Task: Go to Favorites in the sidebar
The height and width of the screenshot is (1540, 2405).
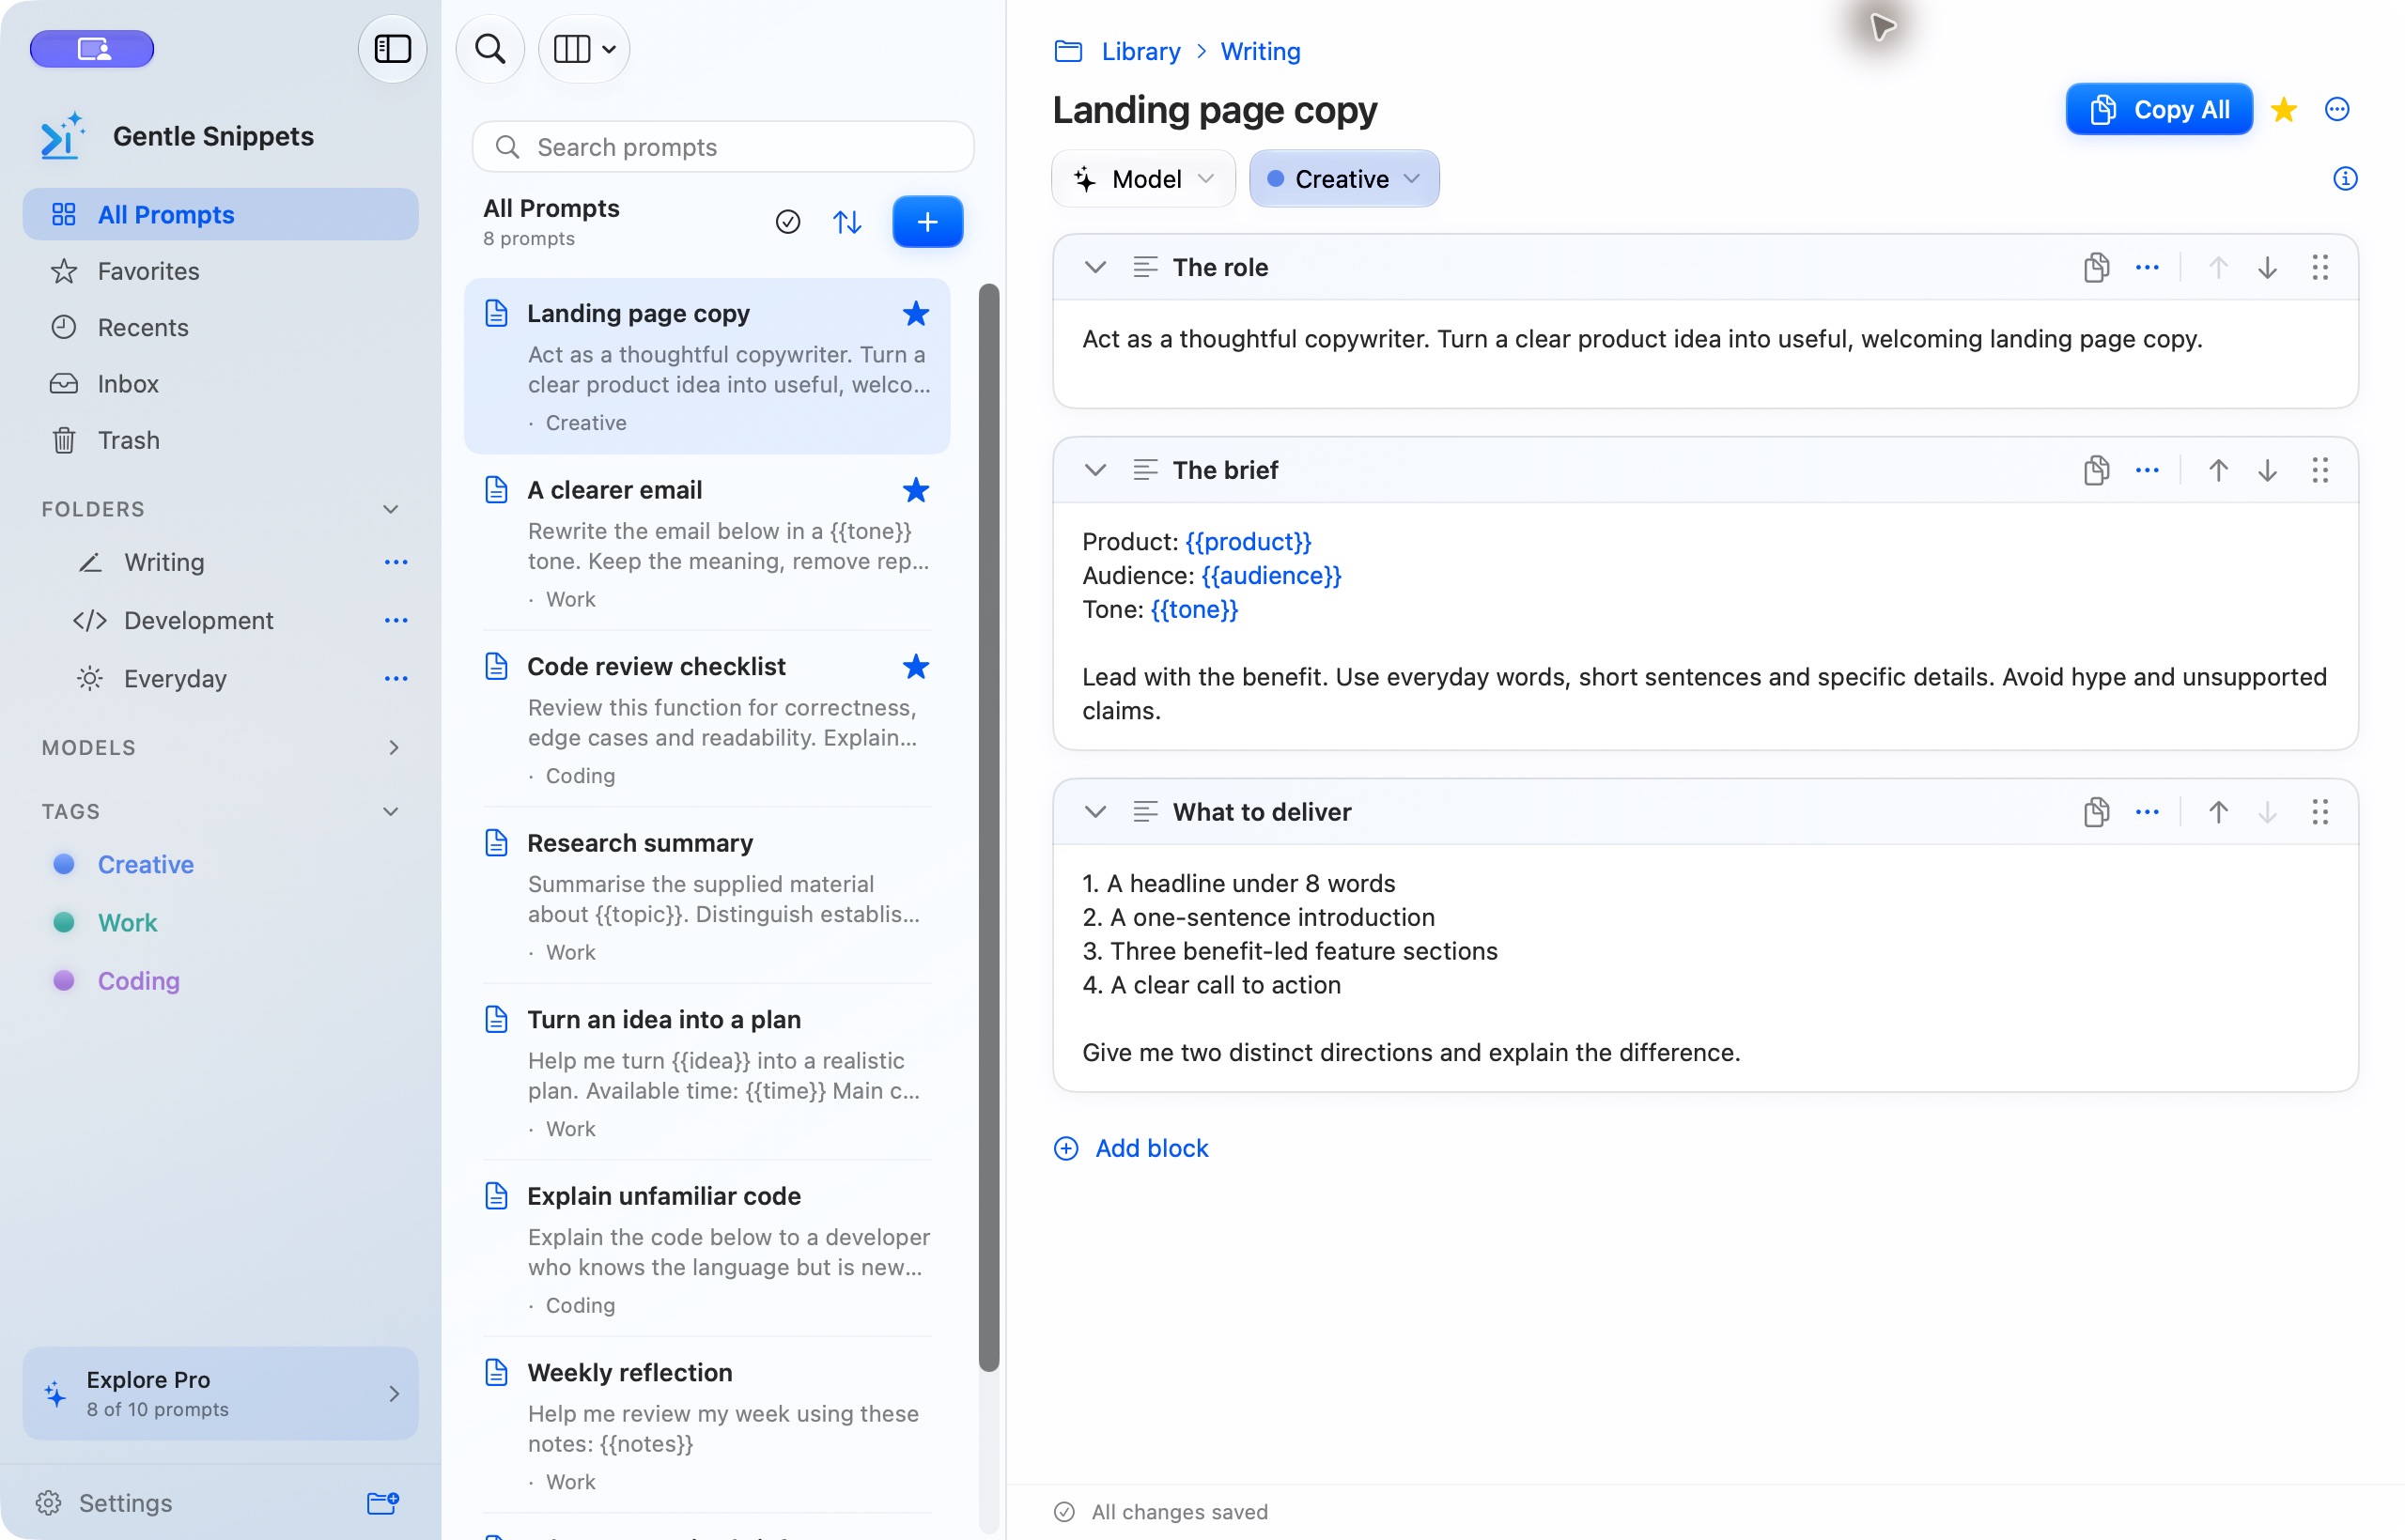Action: pos(220,271)
